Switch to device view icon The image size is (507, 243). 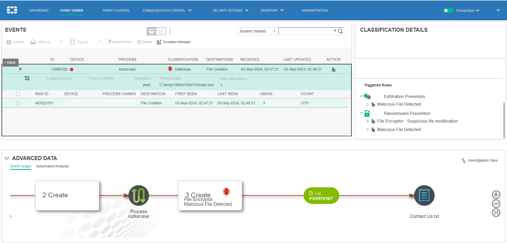pos(152,31)
